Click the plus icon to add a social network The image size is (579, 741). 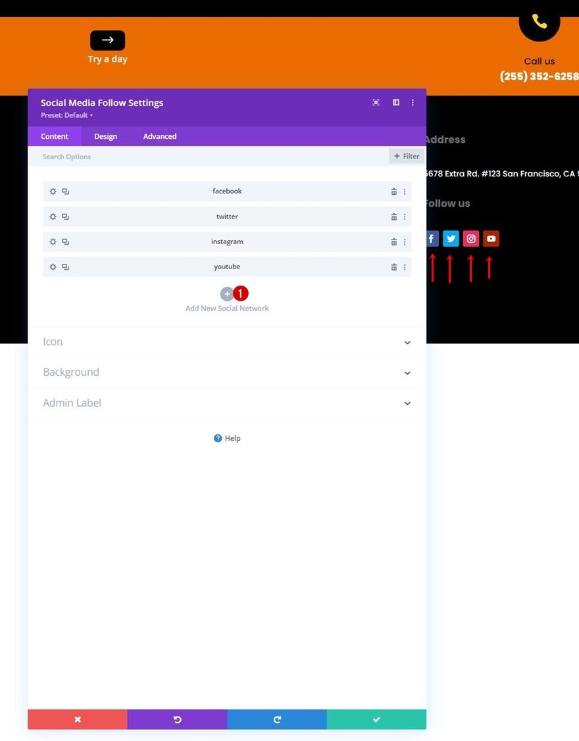click(x=227, y=294)
